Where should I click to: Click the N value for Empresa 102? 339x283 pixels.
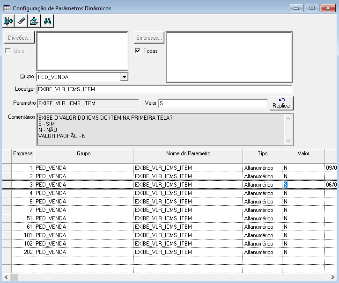tap(286, 244)
